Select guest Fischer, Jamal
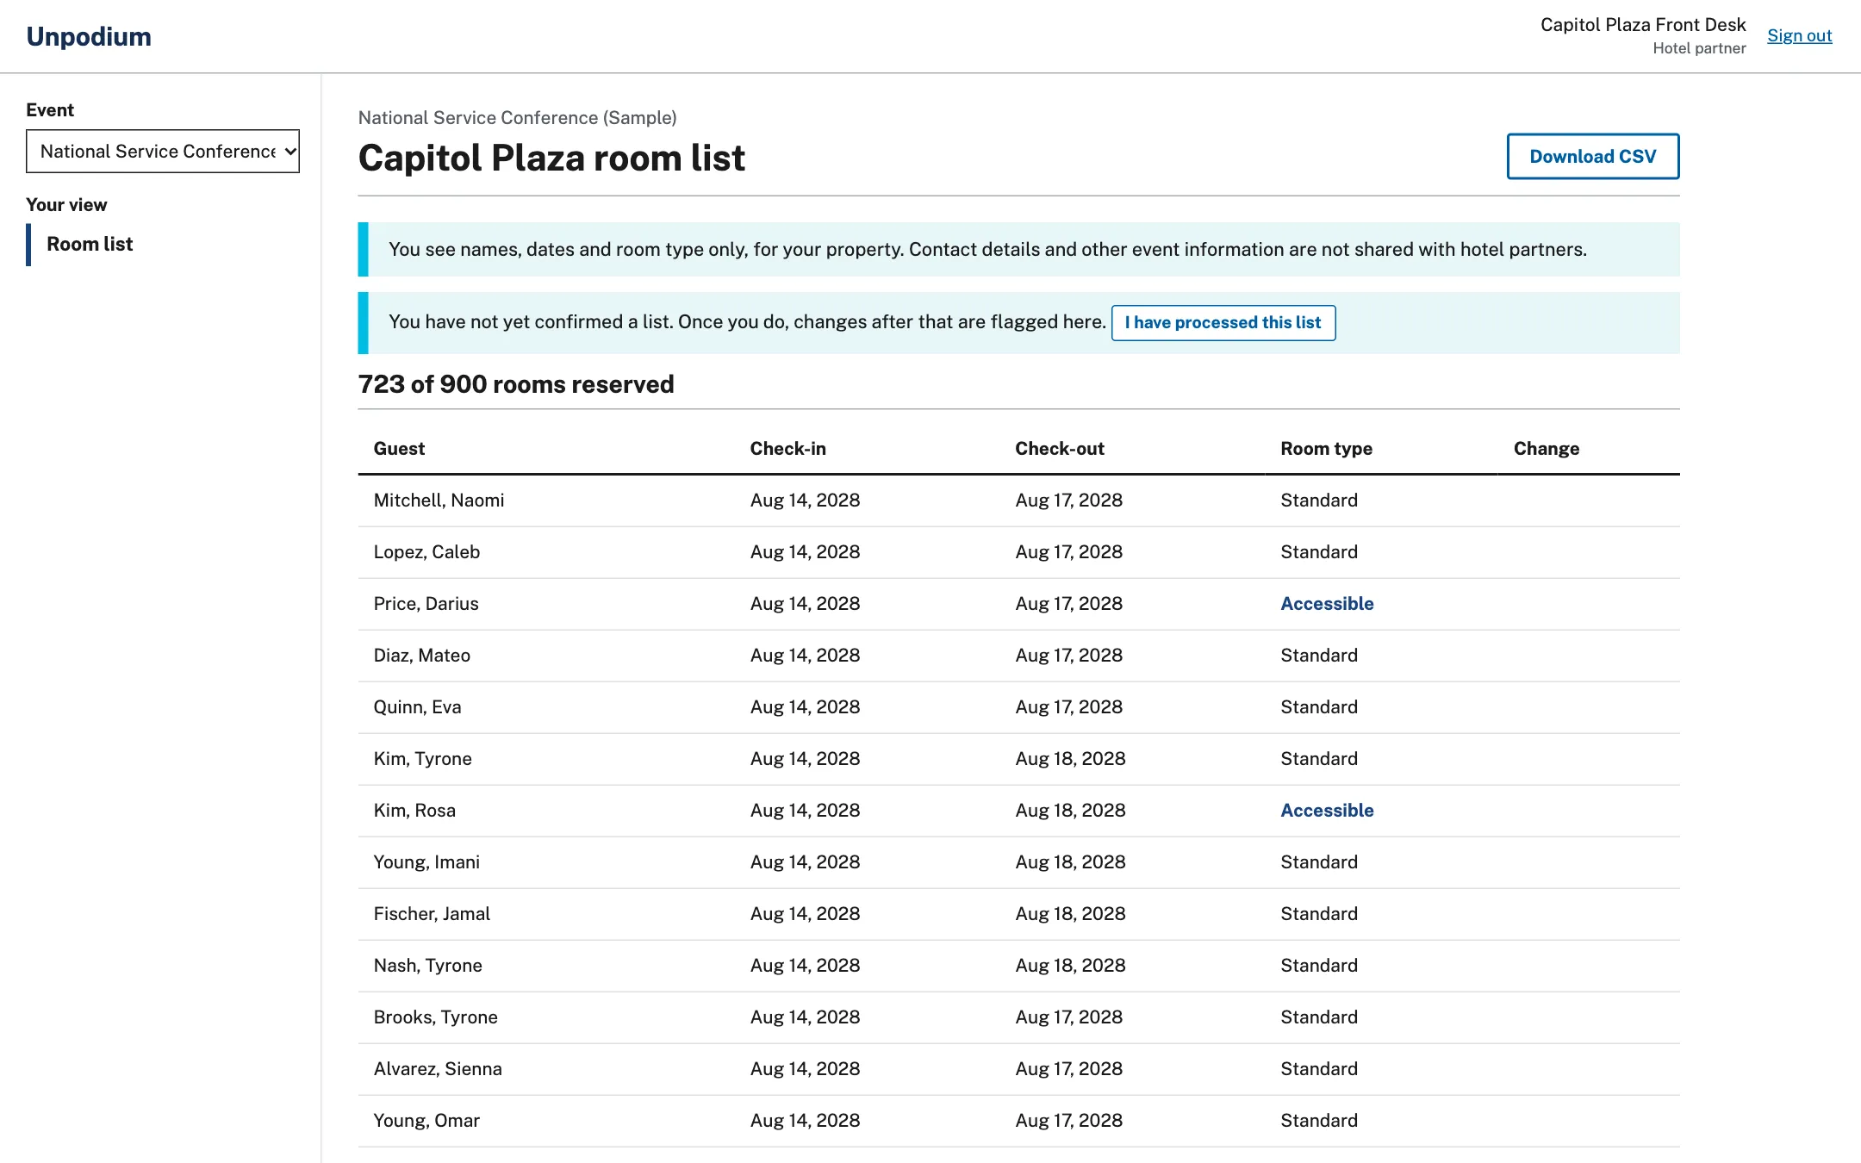Screen dimensions: 1861x1163 (x=432, y=914)
